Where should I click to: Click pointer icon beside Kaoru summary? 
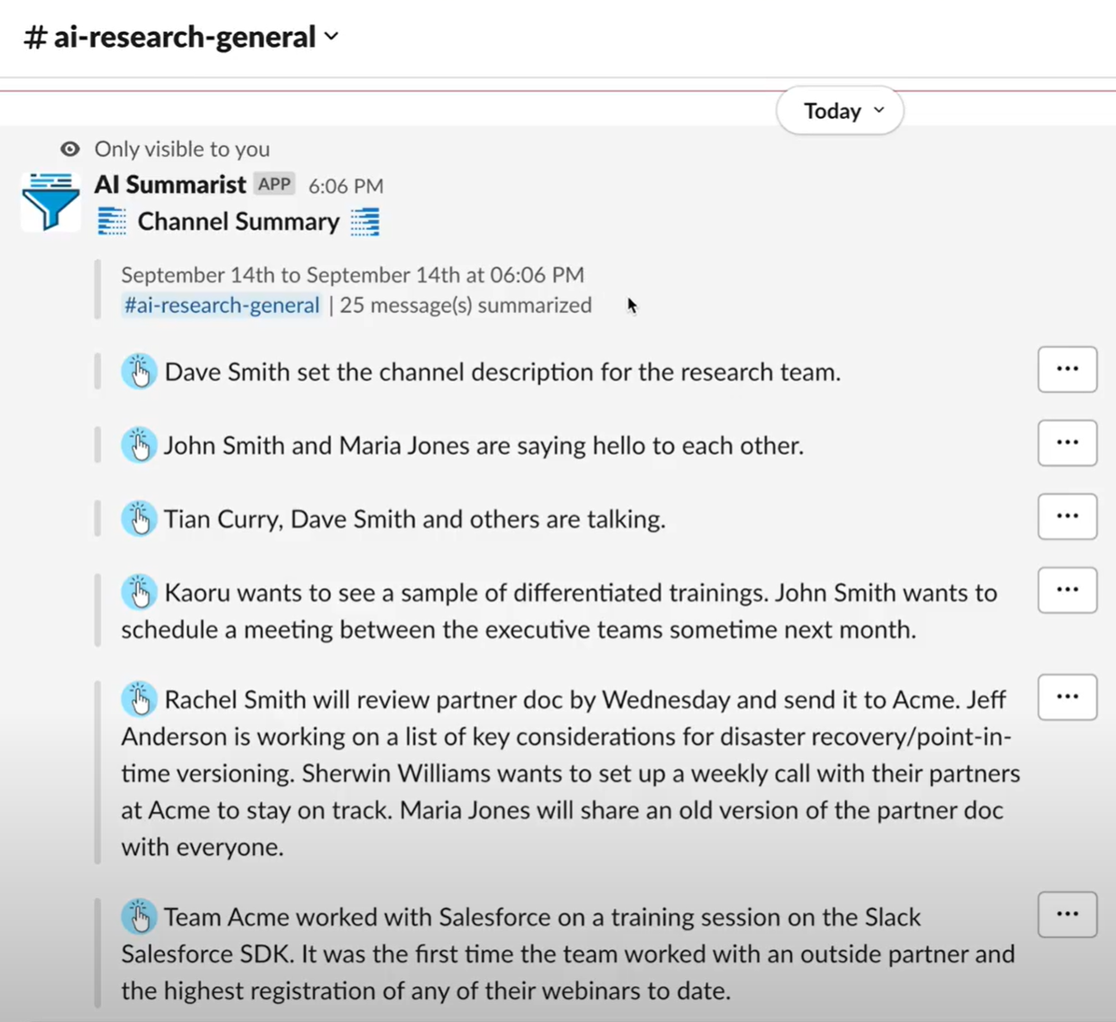(139, 593)
